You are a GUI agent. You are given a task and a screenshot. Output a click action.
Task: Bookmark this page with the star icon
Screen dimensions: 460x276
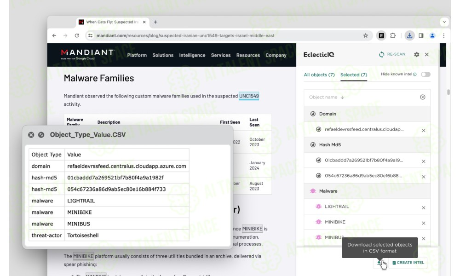(366, 35)
